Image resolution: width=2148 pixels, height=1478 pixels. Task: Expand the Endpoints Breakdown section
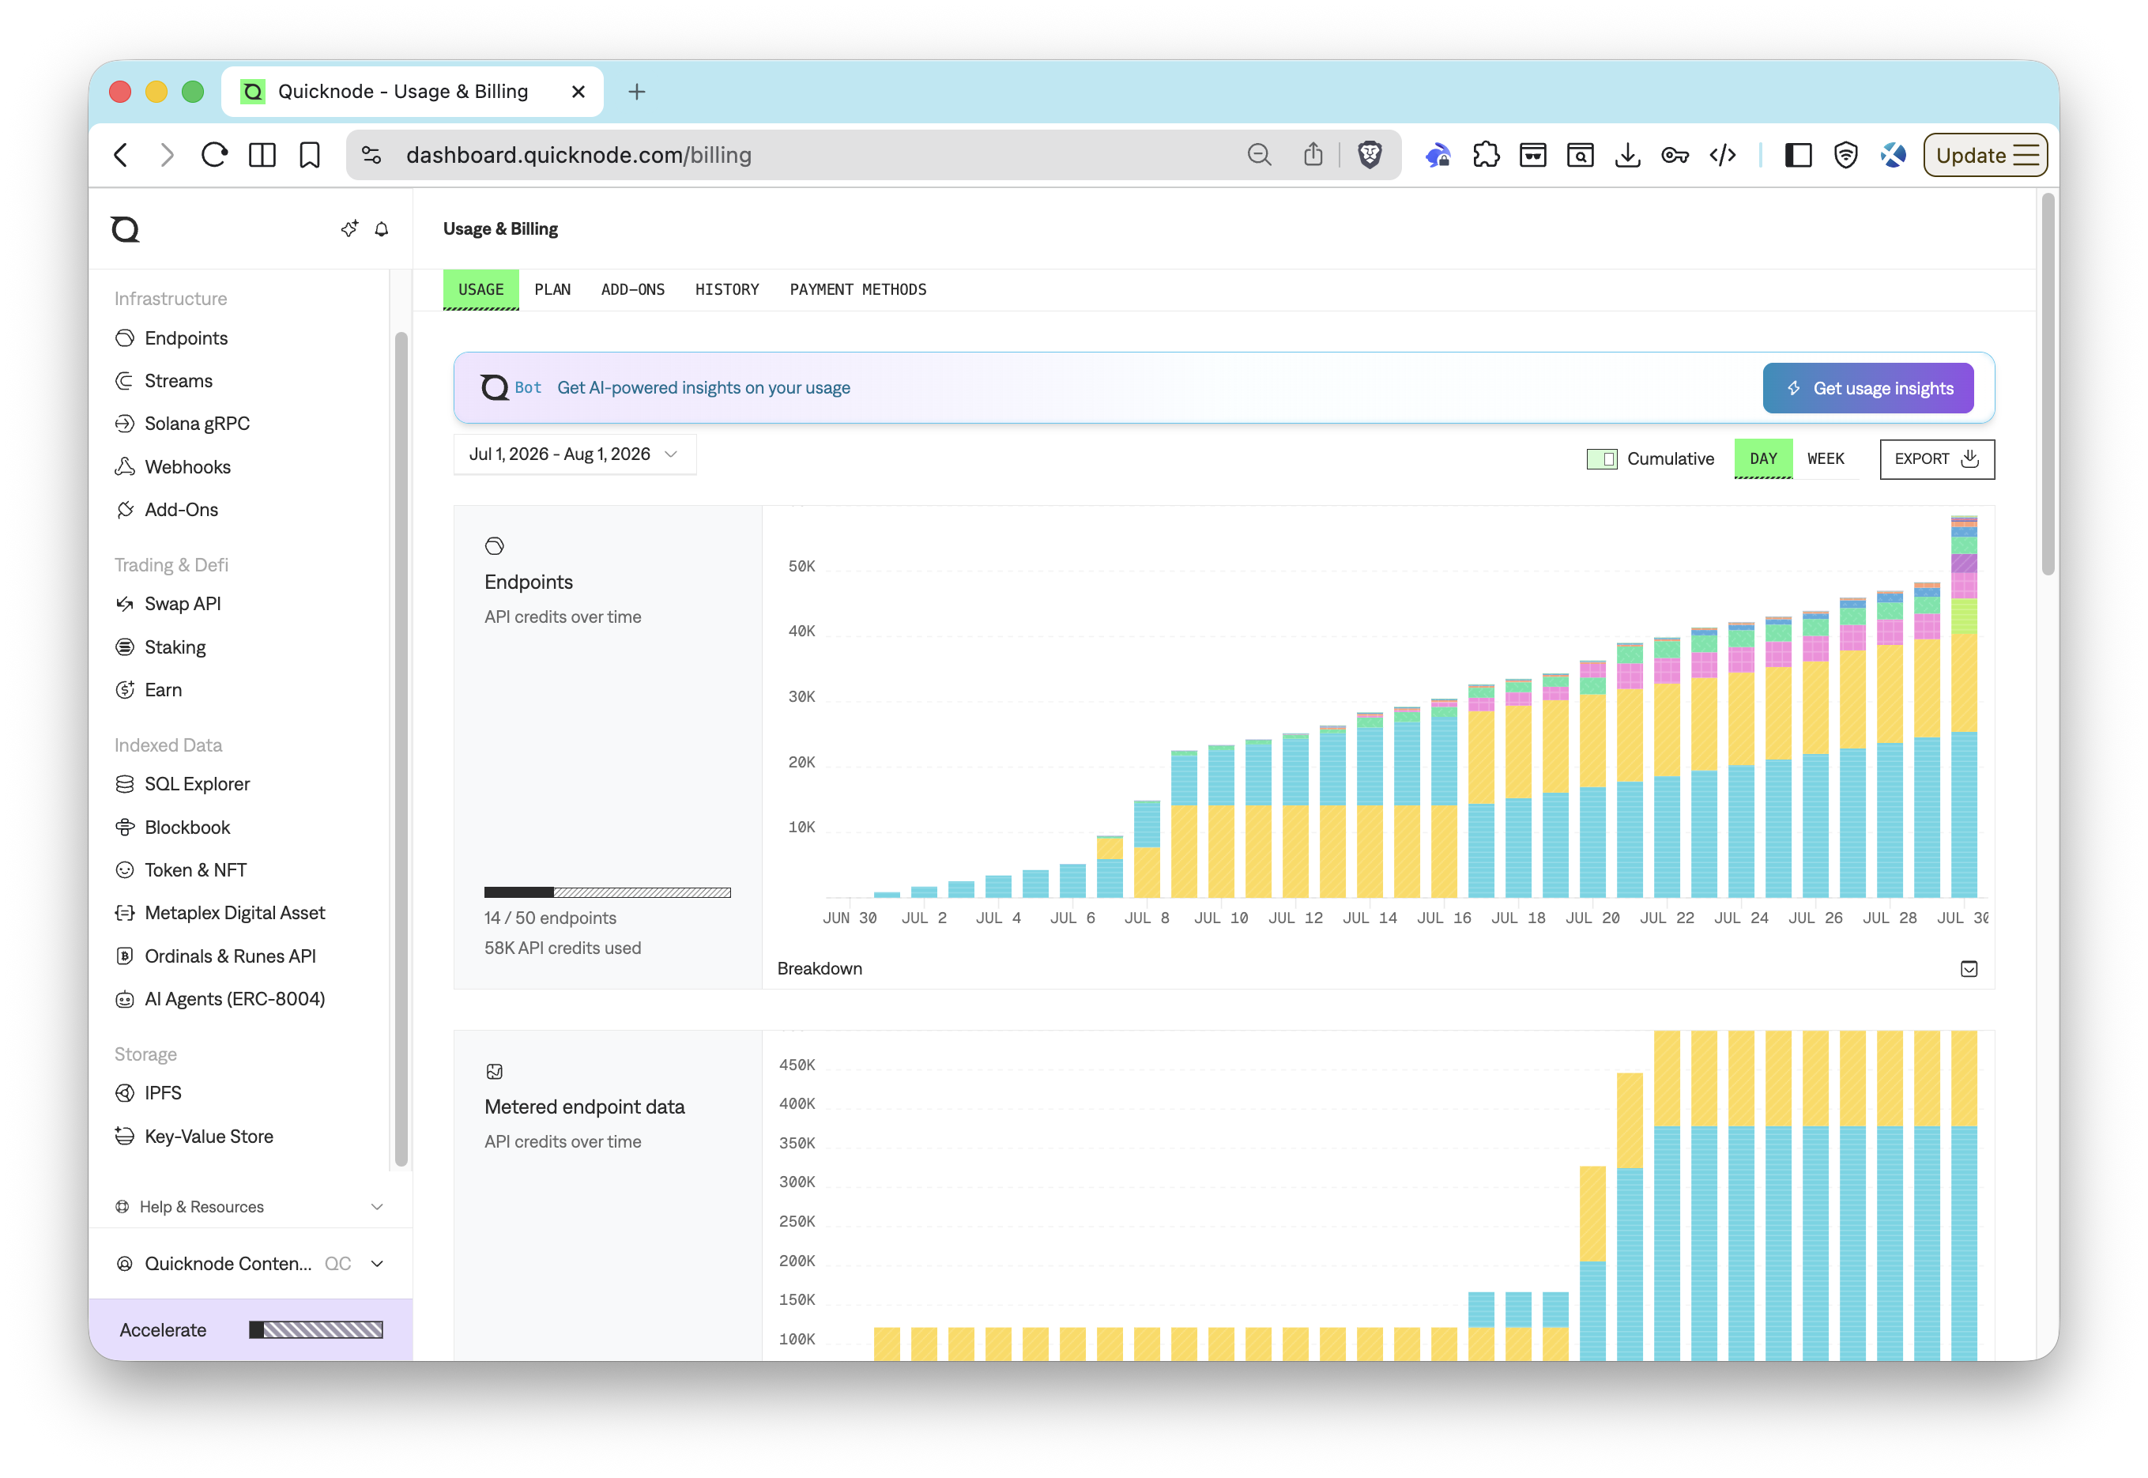(x=1969, y=969)
